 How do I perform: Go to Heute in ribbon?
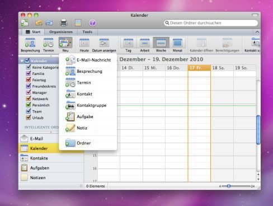pyautogui.click(x=84, y=45)
